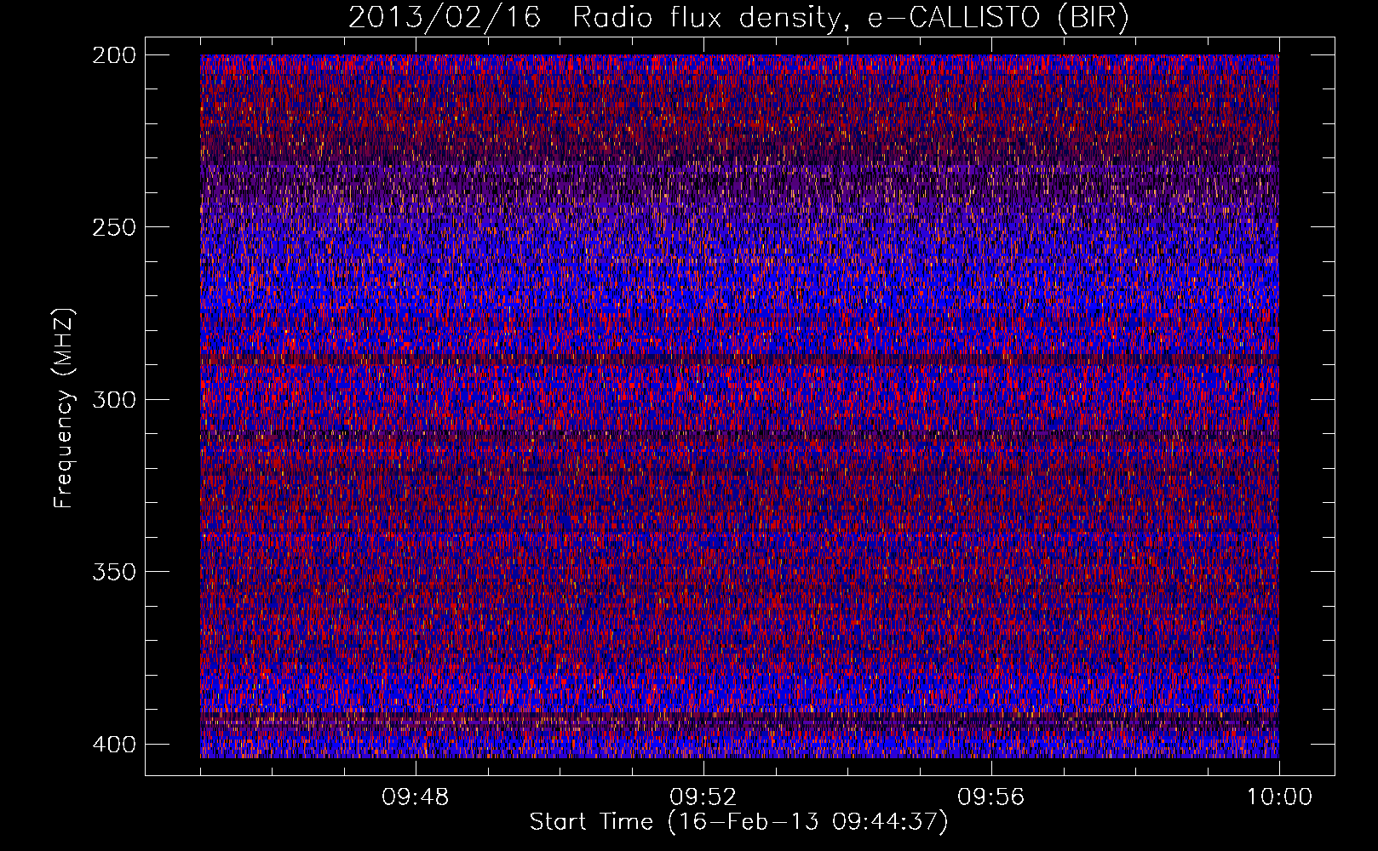This screenshot has height=851, width=1378.
Task: Click the 10:00 time tick label
Action: tap(1279, 797)
